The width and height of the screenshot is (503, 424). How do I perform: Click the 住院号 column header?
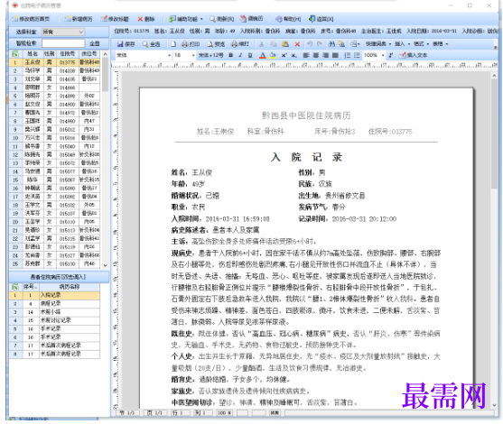67,54
